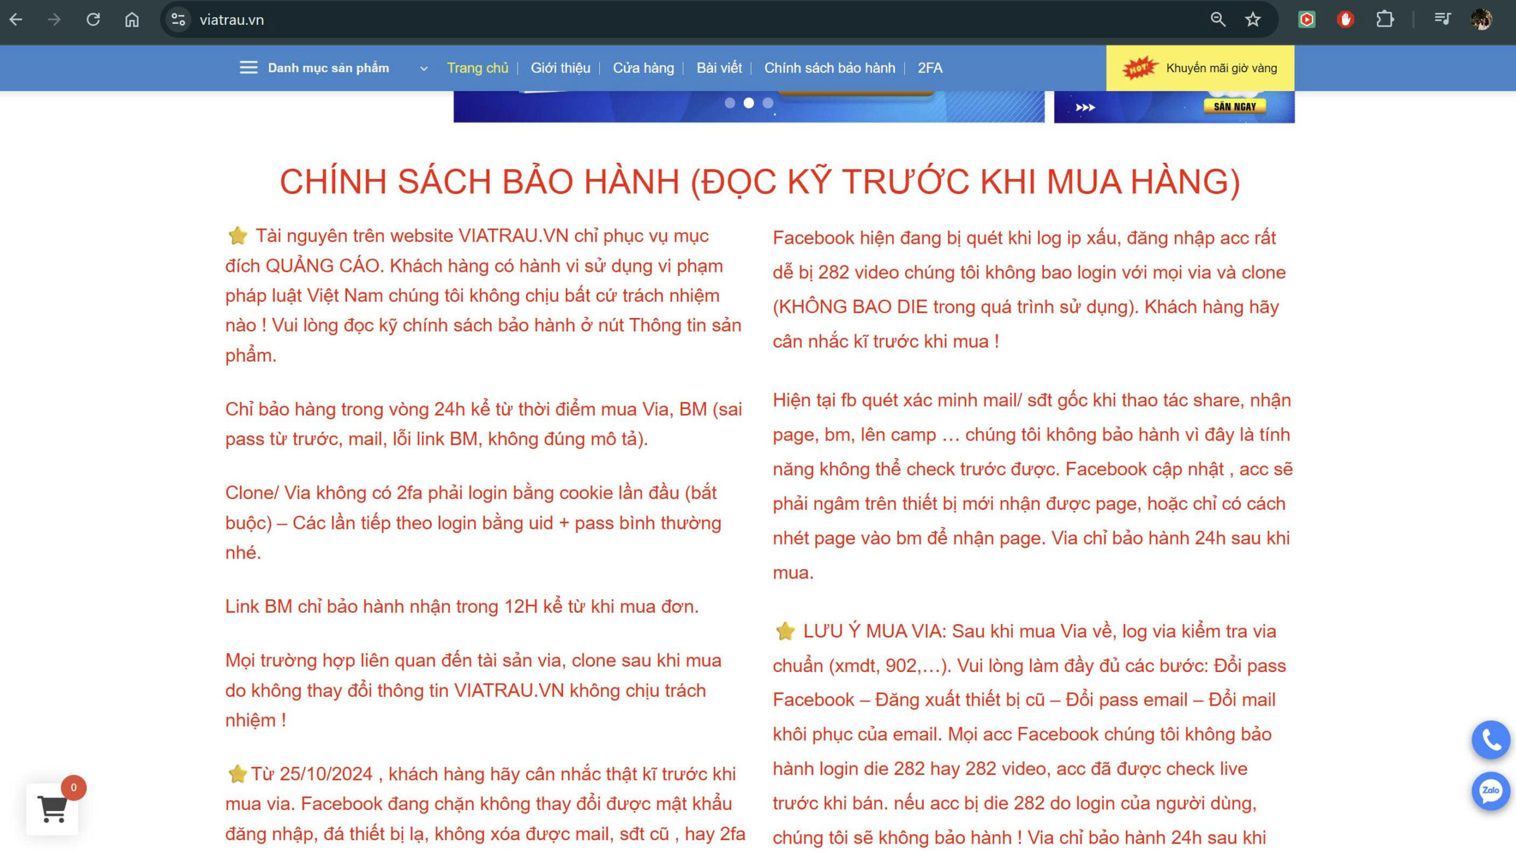
Task: Click the right-side promo banner image
Action: pos(1174,107)
